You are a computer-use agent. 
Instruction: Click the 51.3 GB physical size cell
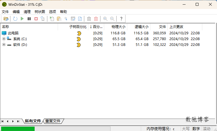tap(119, 45)
